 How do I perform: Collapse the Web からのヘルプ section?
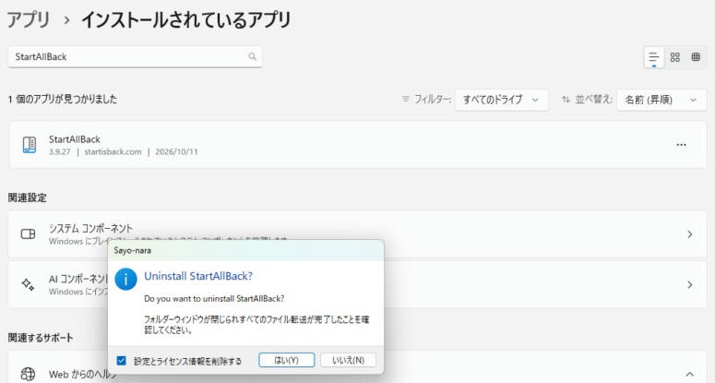pyautogui.click(x=689, y=374)
